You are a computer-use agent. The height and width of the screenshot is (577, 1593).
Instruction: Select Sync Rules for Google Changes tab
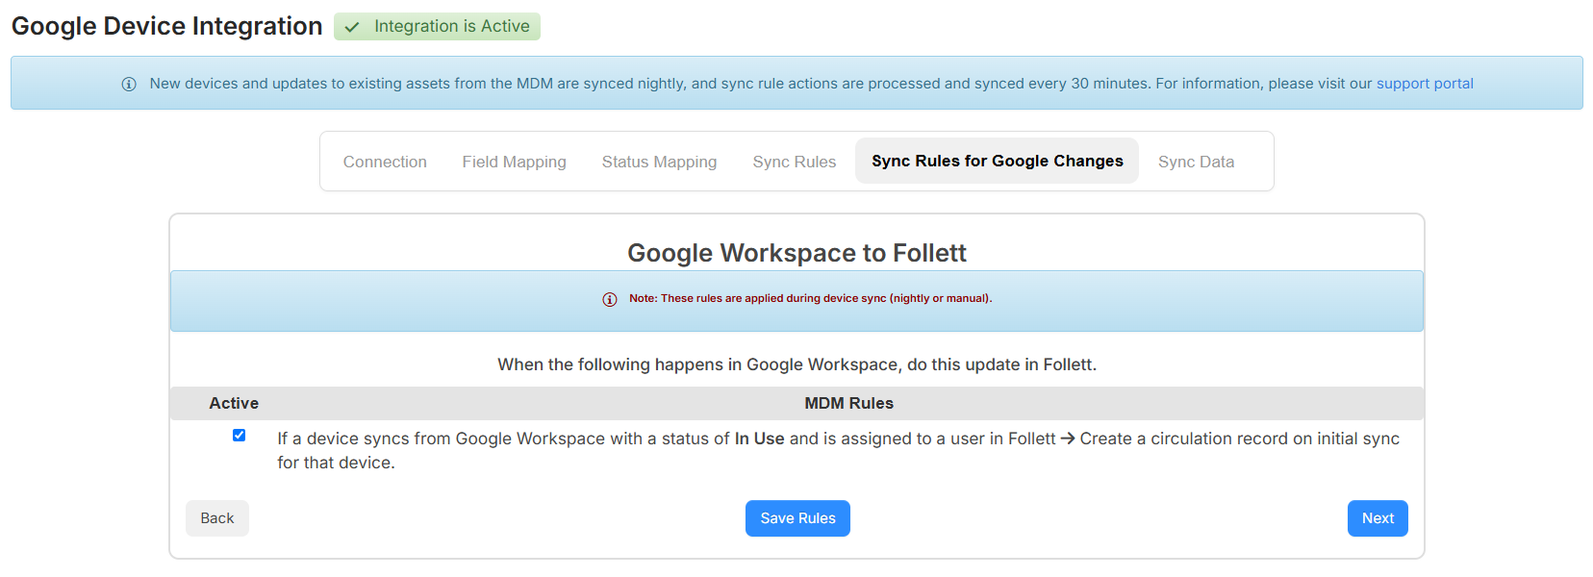997,161
